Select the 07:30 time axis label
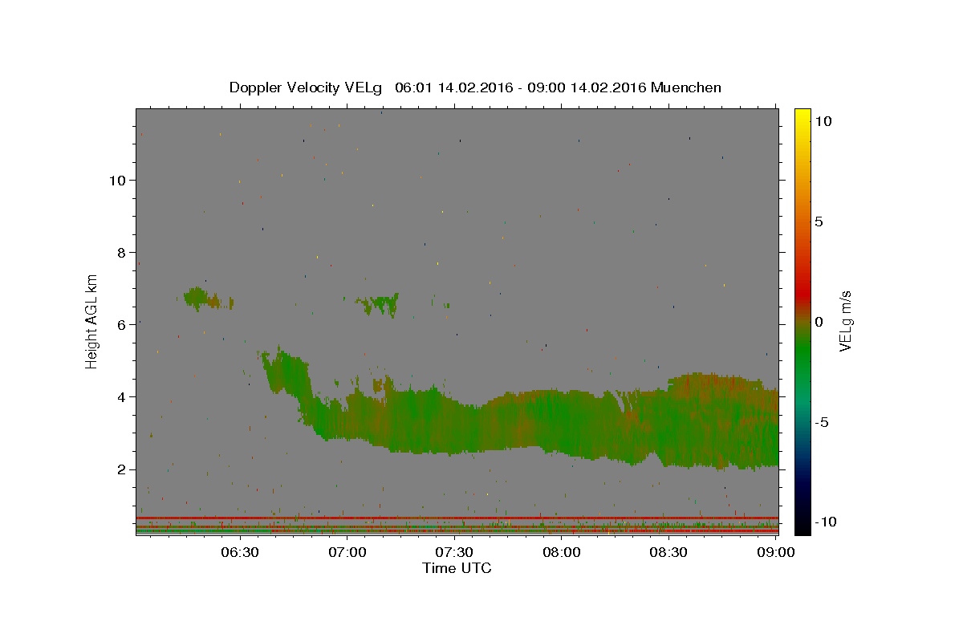 (x=454, y=552)
